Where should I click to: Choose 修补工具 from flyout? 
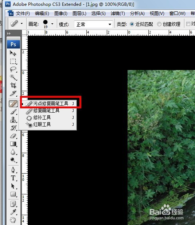[x=48, y=118]
